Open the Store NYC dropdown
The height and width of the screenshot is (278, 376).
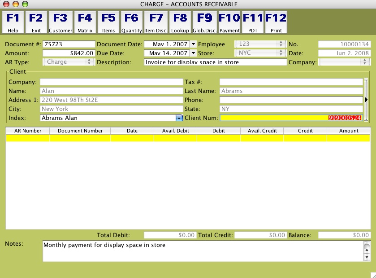coord(260,53)
